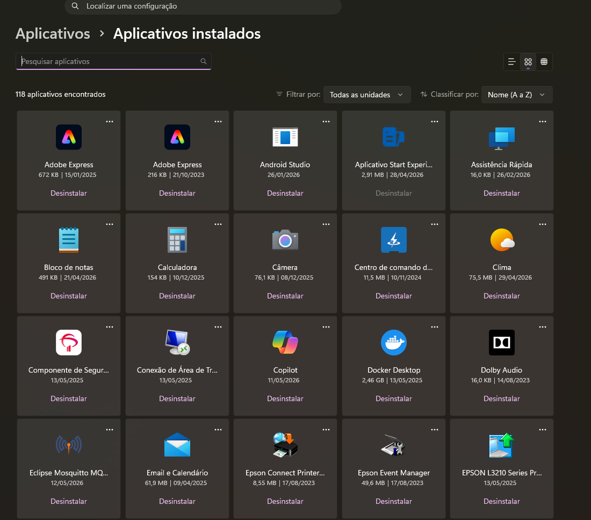Focus the Localizar uma configuração search box
Screen dimensions: 591x520
pyautogui.click(x=203, y=6)
